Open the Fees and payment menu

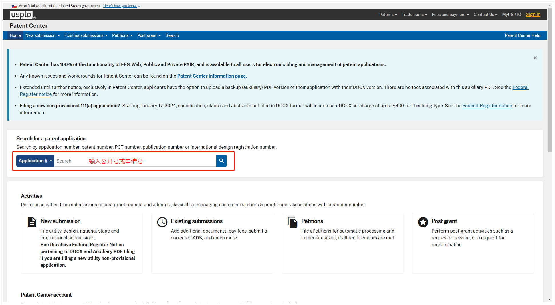pyautogui.click(x=450, y=15)
